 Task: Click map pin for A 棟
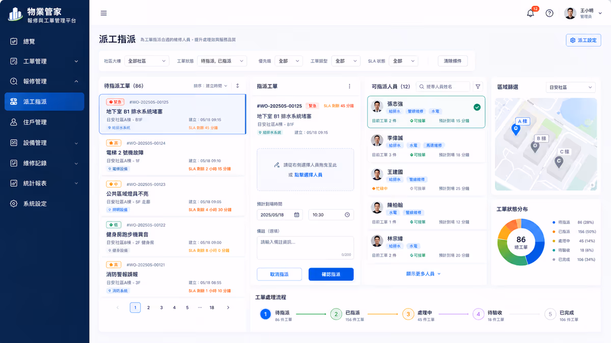pyautogui.click(x=516, y=131)
